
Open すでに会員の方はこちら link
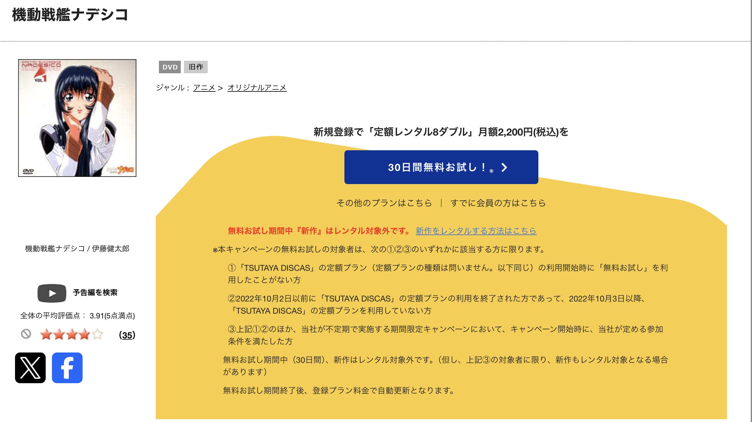click(x=498, y=203)
